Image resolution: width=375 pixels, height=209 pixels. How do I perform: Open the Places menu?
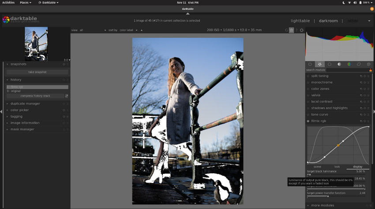pyautogui.click(x=25, y=3)
